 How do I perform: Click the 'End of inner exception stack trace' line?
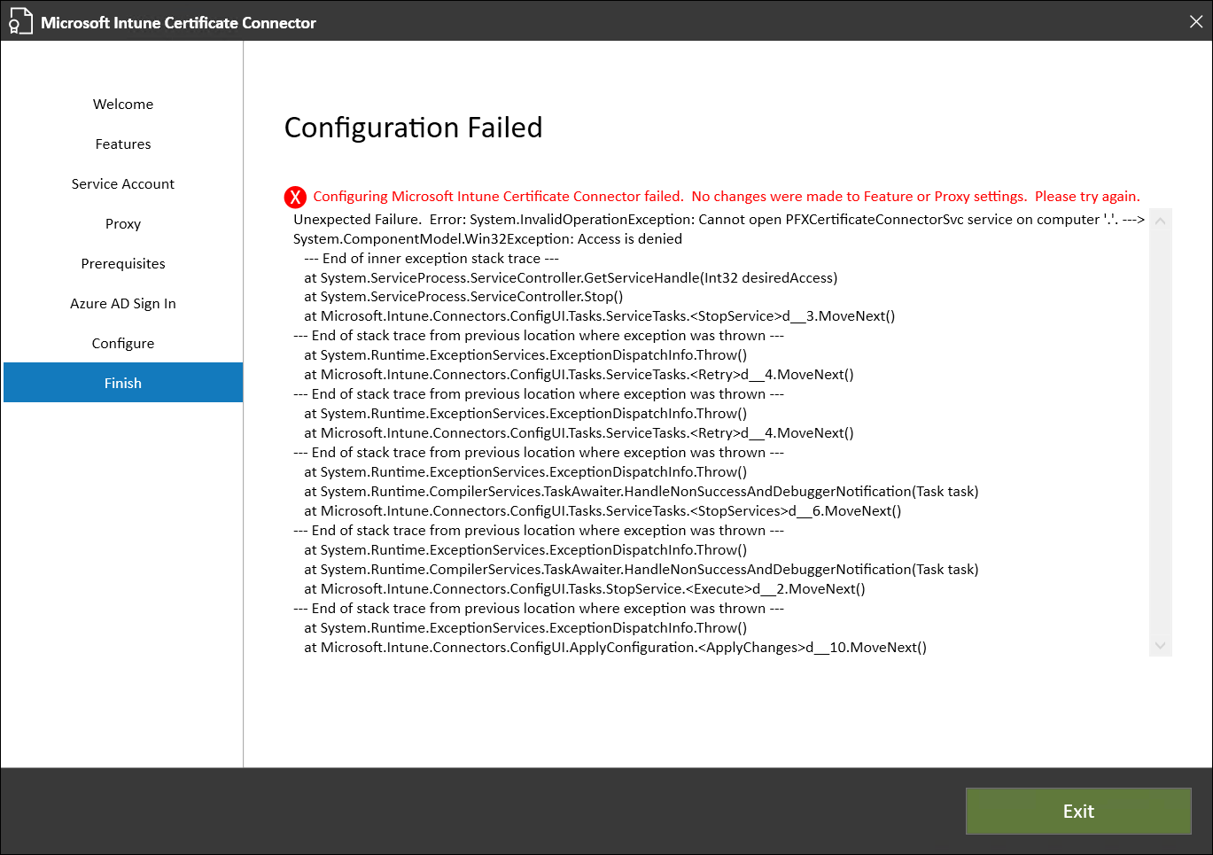click(431, 259)
